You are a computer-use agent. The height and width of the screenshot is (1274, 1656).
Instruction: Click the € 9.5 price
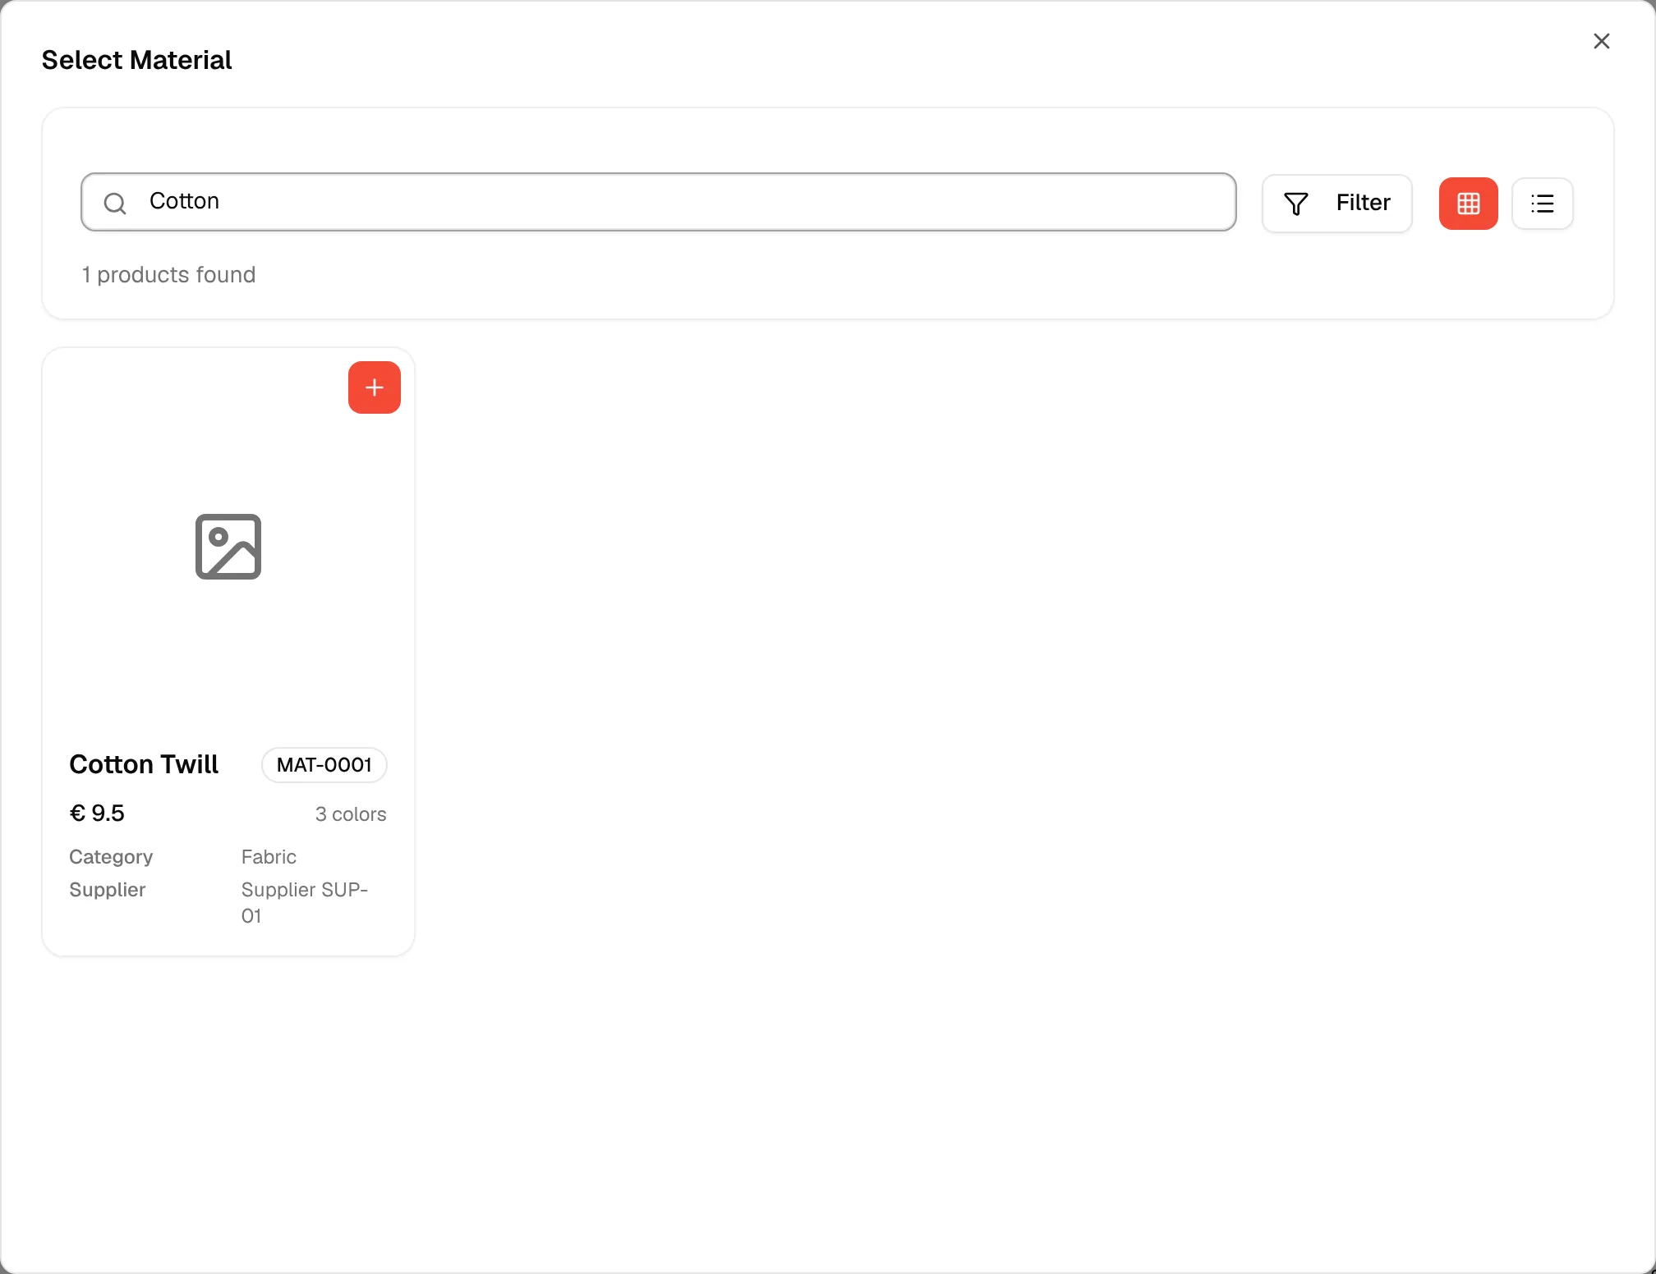click(97, 813)
